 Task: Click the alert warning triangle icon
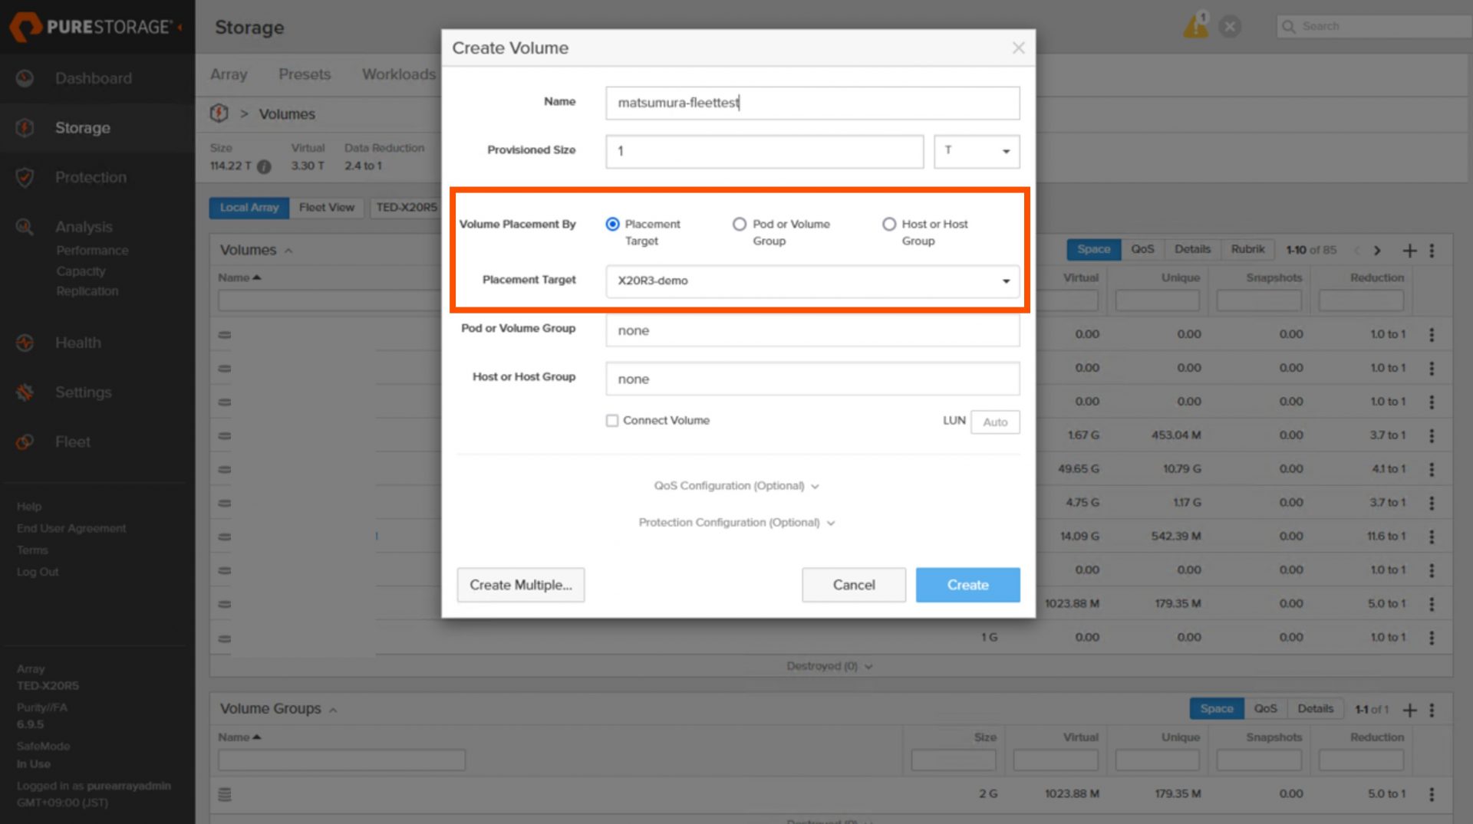[1195, 26]
